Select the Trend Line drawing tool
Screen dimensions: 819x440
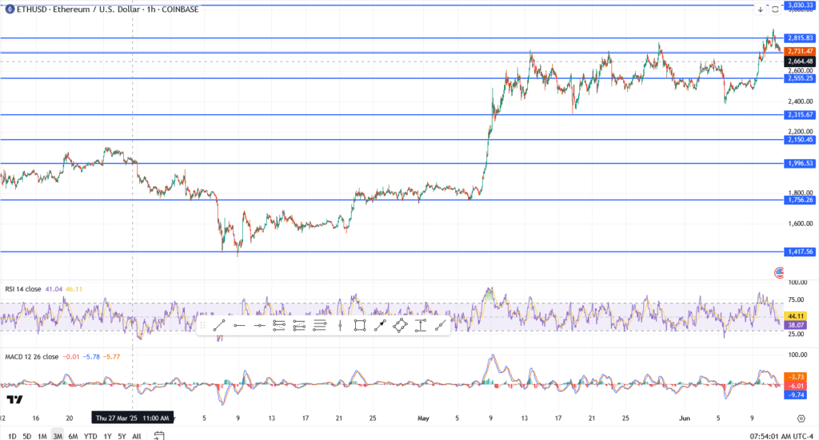pos(218,325)
